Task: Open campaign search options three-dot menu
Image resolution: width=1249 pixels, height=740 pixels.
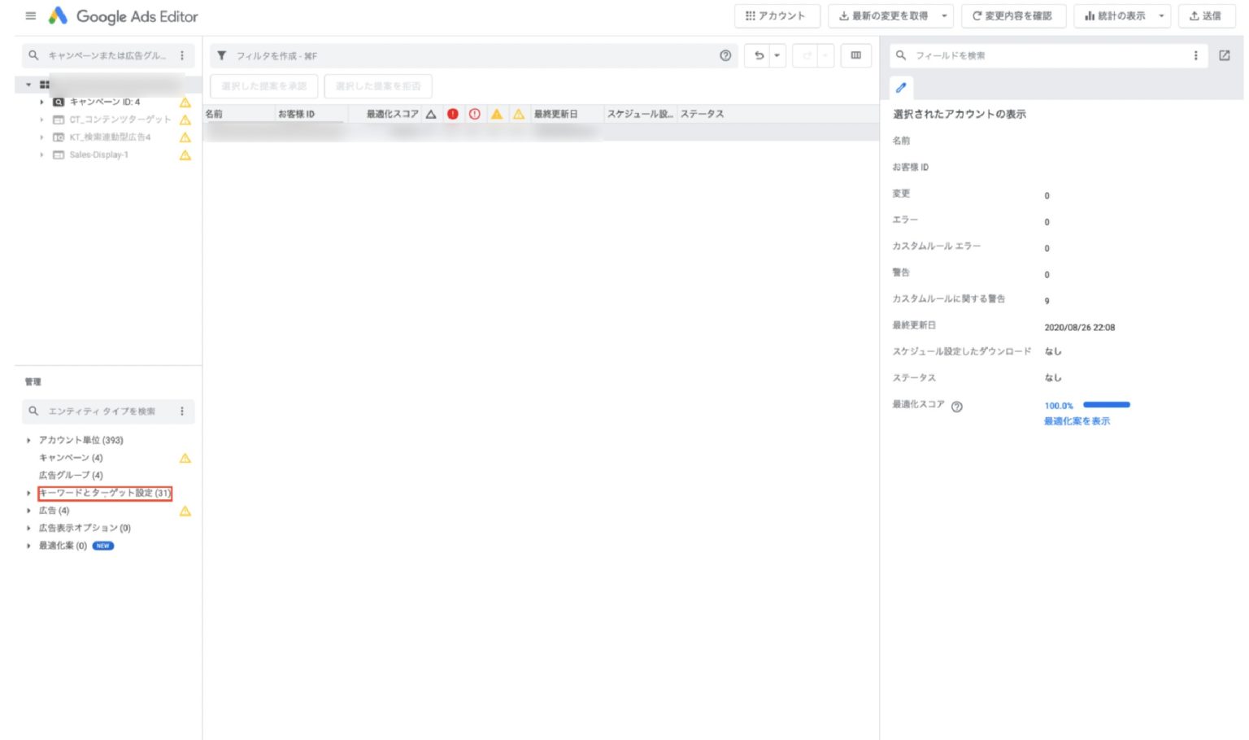Action: point(182,55)
